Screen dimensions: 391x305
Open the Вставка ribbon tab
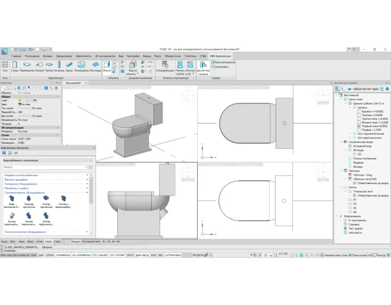[48, 56]
